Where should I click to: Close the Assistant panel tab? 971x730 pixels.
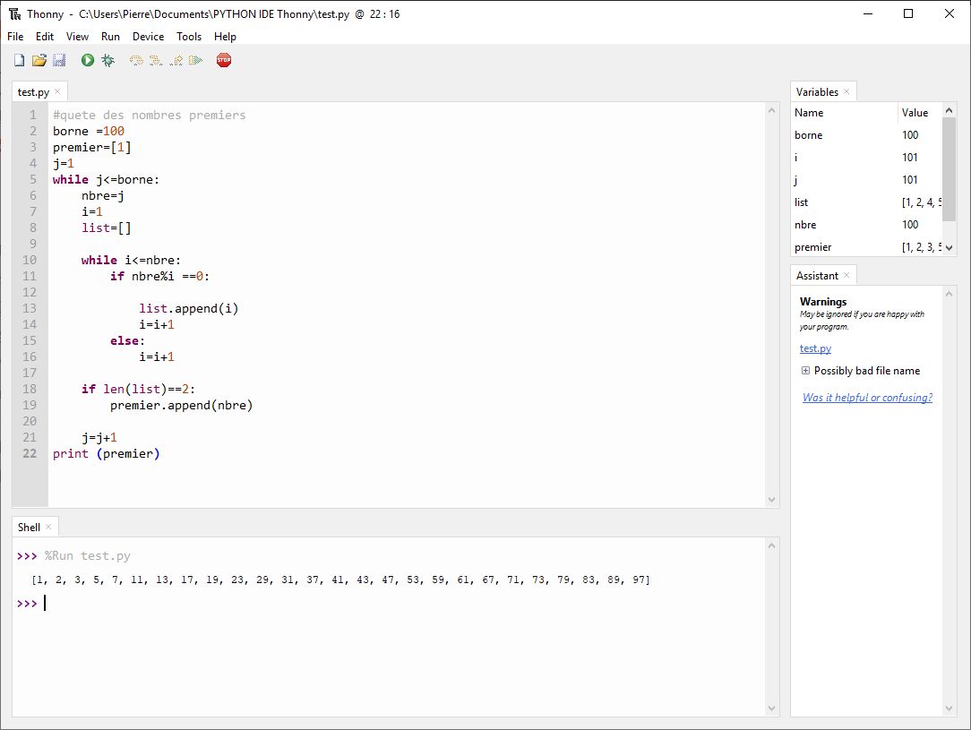[846, 276]
